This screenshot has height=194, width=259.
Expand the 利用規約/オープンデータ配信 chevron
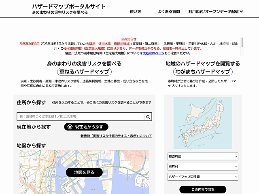[241, 11]
